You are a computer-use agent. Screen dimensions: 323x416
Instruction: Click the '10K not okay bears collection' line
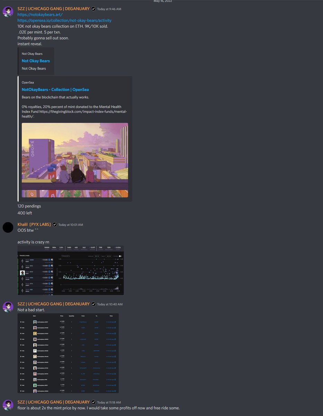tap(63, 26)
